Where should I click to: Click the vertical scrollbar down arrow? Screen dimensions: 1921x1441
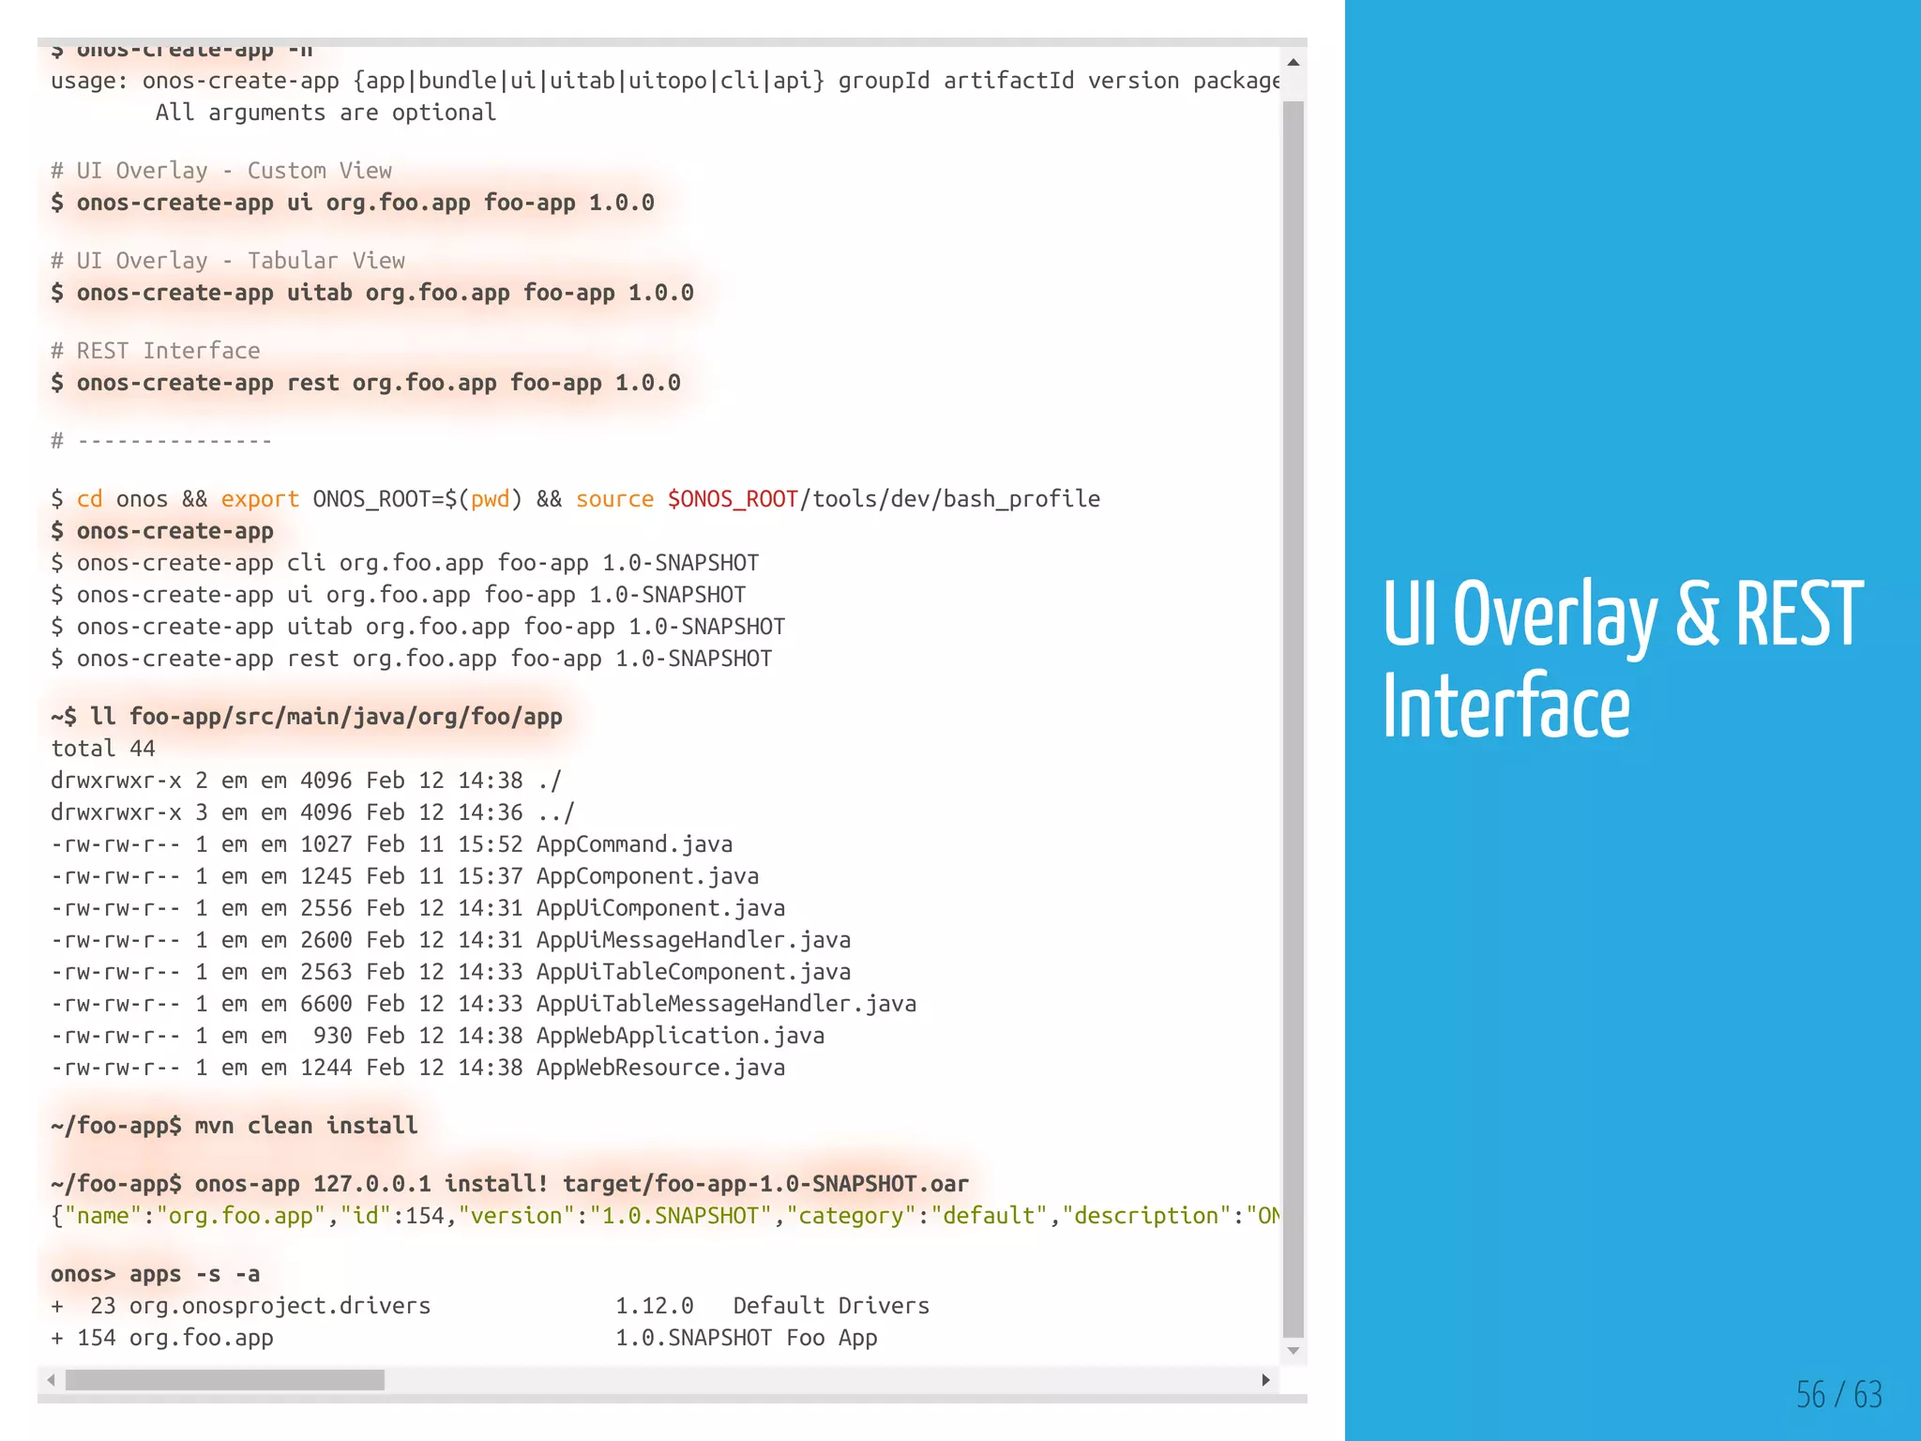click(1293, 1351)
